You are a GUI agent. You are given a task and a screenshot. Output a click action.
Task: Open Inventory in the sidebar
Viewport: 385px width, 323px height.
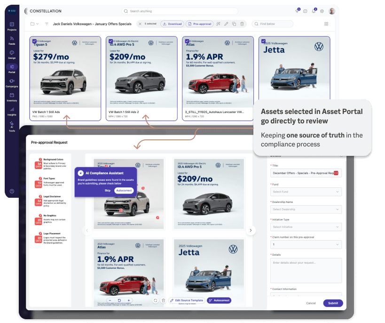click(12, 97)
